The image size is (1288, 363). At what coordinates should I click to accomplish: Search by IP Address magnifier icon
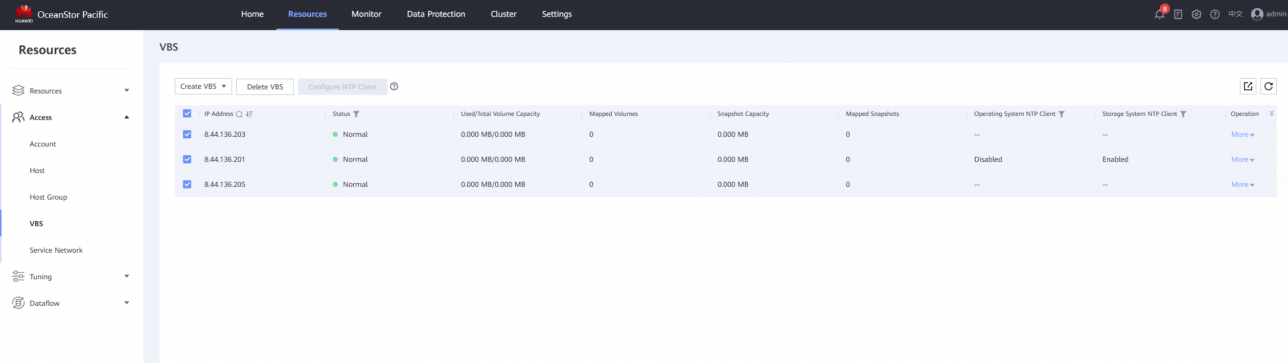pyautogui.click(x=239, y=114)
